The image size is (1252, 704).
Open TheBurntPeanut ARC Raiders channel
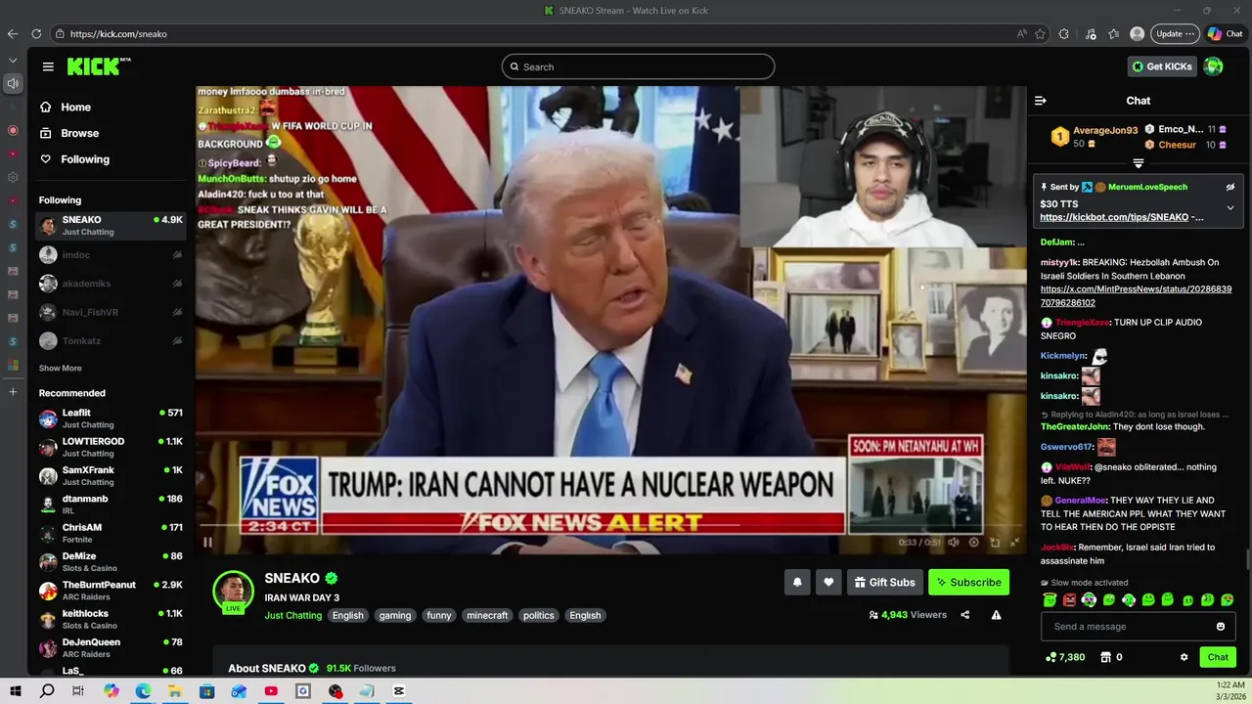[x=111, y=591]
